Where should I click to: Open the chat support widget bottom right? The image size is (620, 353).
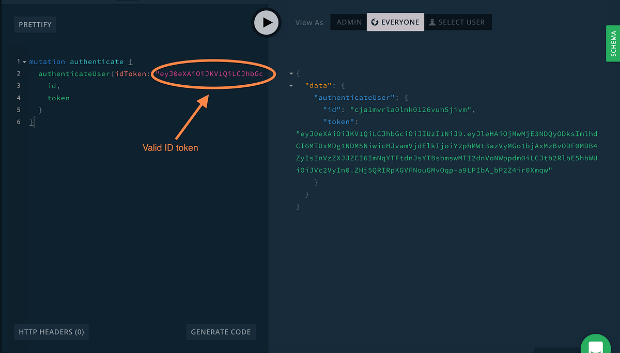595,345
